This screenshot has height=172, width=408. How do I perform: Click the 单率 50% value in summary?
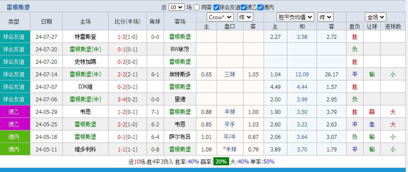269,162
